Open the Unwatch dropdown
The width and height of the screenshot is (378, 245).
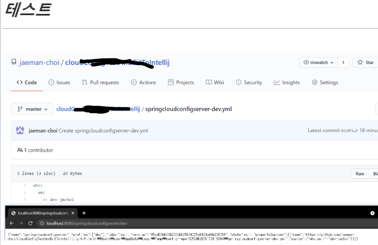(x=319, y=62)
